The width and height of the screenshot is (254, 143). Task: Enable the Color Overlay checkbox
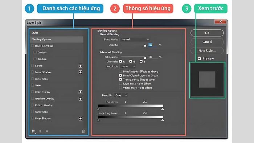point(32,92)
